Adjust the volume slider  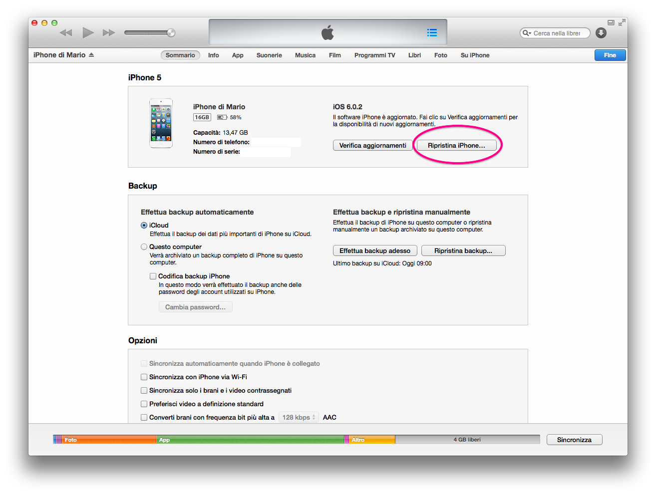tap(150, 33)
